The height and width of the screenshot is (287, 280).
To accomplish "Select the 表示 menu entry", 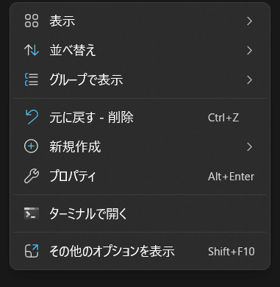I will coord(140,21).
